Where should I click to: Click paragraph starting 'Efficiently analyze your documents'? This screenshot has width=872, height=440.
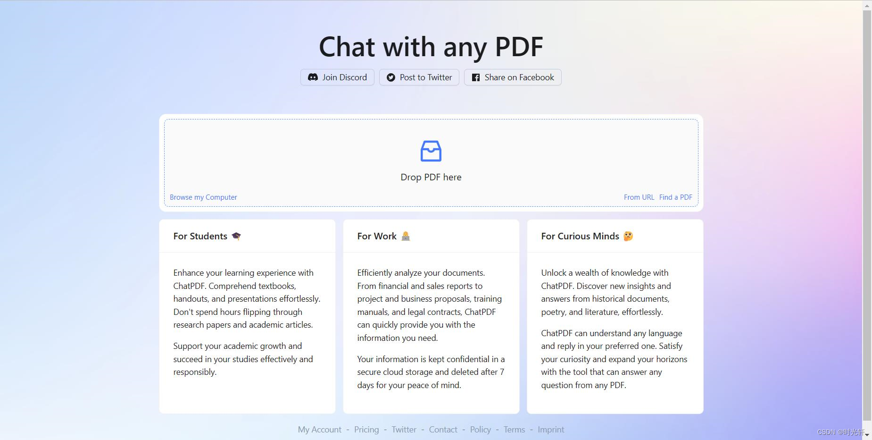tap(430, 305)
